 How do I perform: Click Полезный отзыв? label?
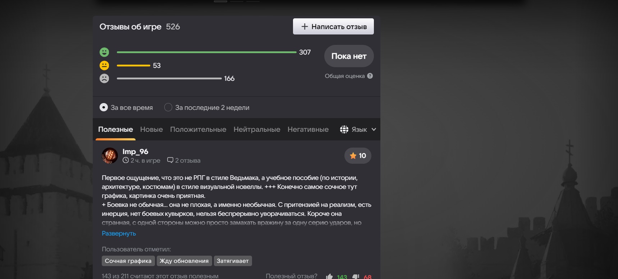(292, 276)
